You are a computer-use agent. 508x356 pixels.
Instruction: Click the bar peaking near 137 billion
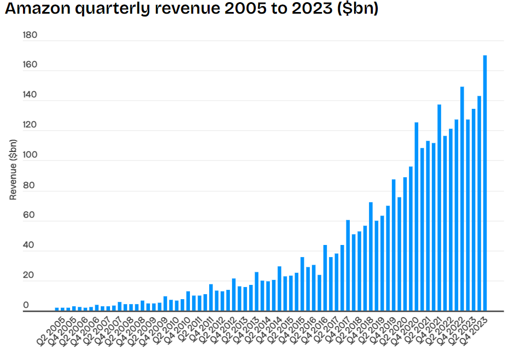tap(440, 208)
